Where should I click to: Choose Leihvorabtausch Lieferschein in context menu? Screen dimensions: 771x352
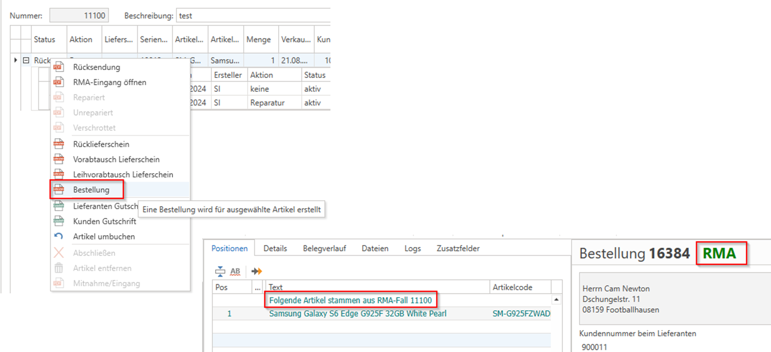[123, 175]
